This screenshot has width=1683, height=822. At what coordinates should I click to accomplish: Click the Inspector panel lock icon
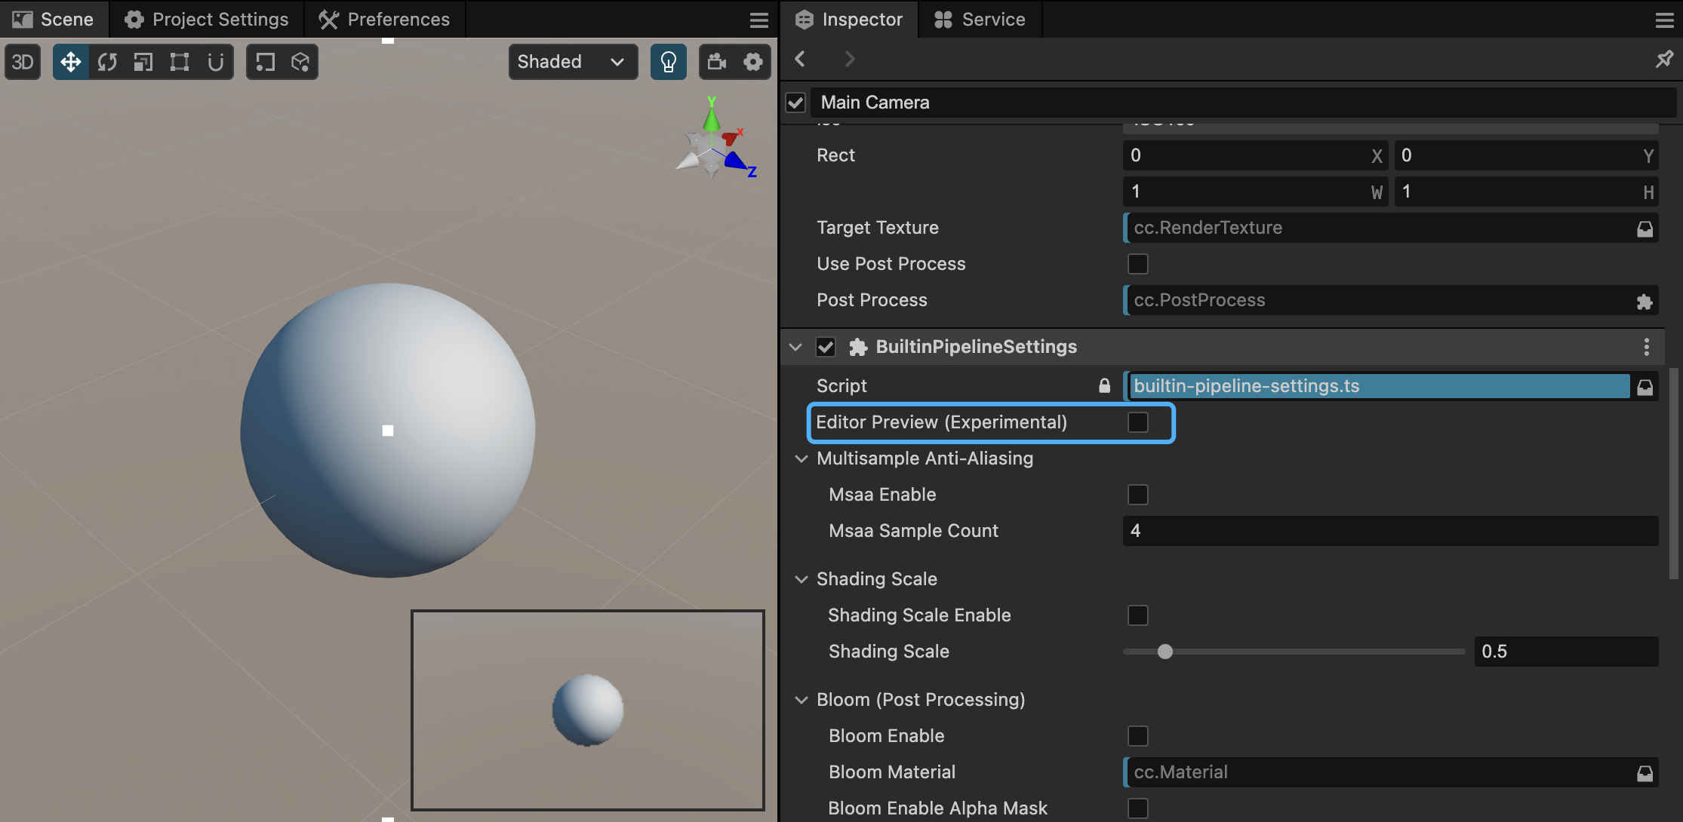(1666, 59)
